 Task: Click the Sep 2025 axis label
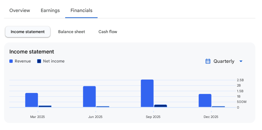point(153,117)
